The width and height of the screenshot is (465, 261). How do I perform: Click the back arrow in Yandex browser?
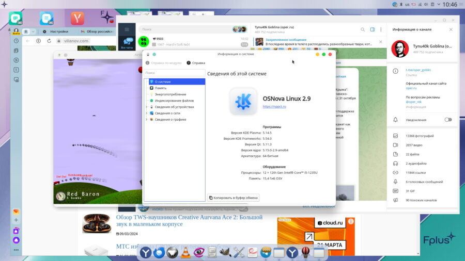click(x=28, y=41)
